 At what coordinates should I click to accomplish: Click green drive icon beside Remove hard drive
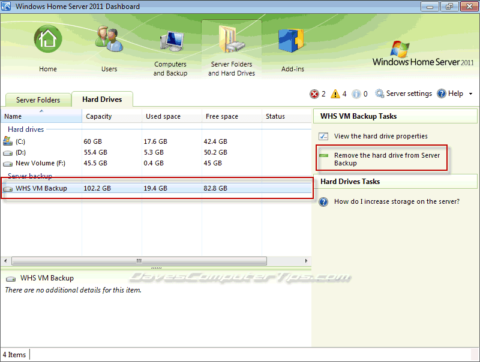click(x=323, y=156)
